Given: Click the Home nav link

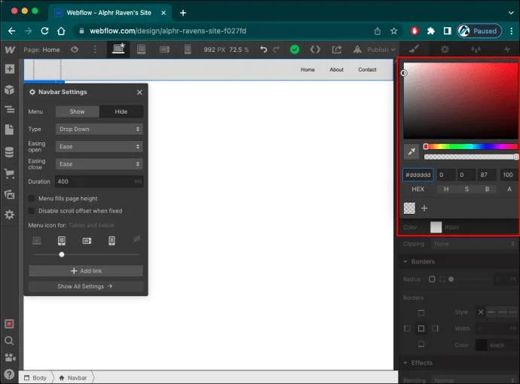Looking at the screenshot, I should coord(307,69).
